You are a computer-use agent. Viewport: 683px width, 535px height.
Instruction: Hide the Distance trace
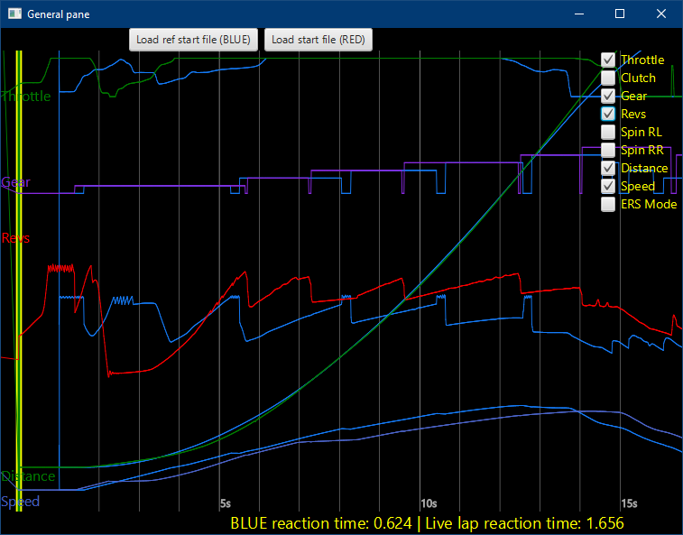pos(609,168)
